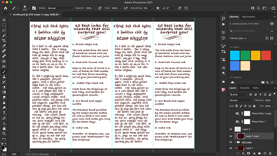Hide Layer 2 via its eye icon

231,129
